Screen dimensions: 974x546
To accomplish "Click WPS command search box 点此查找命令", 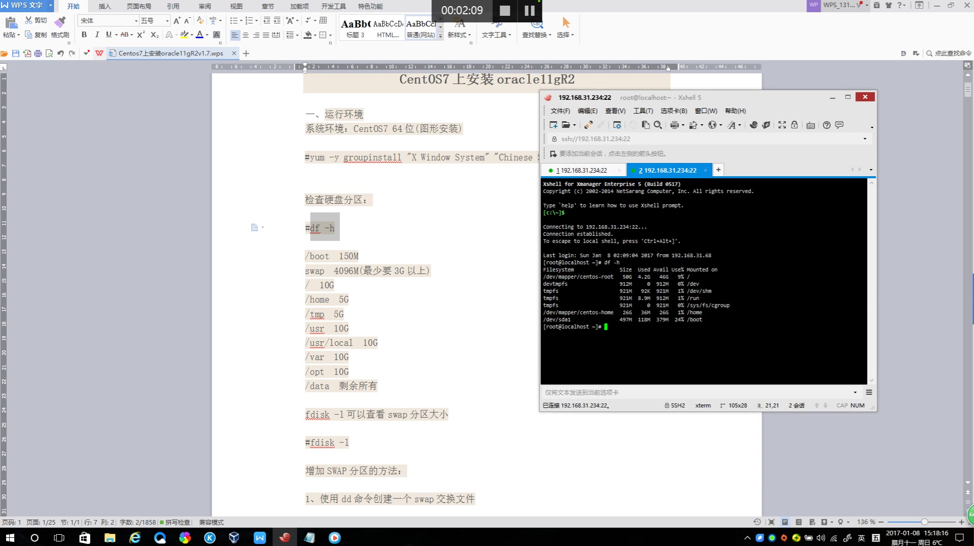I will tap(948, 53).
